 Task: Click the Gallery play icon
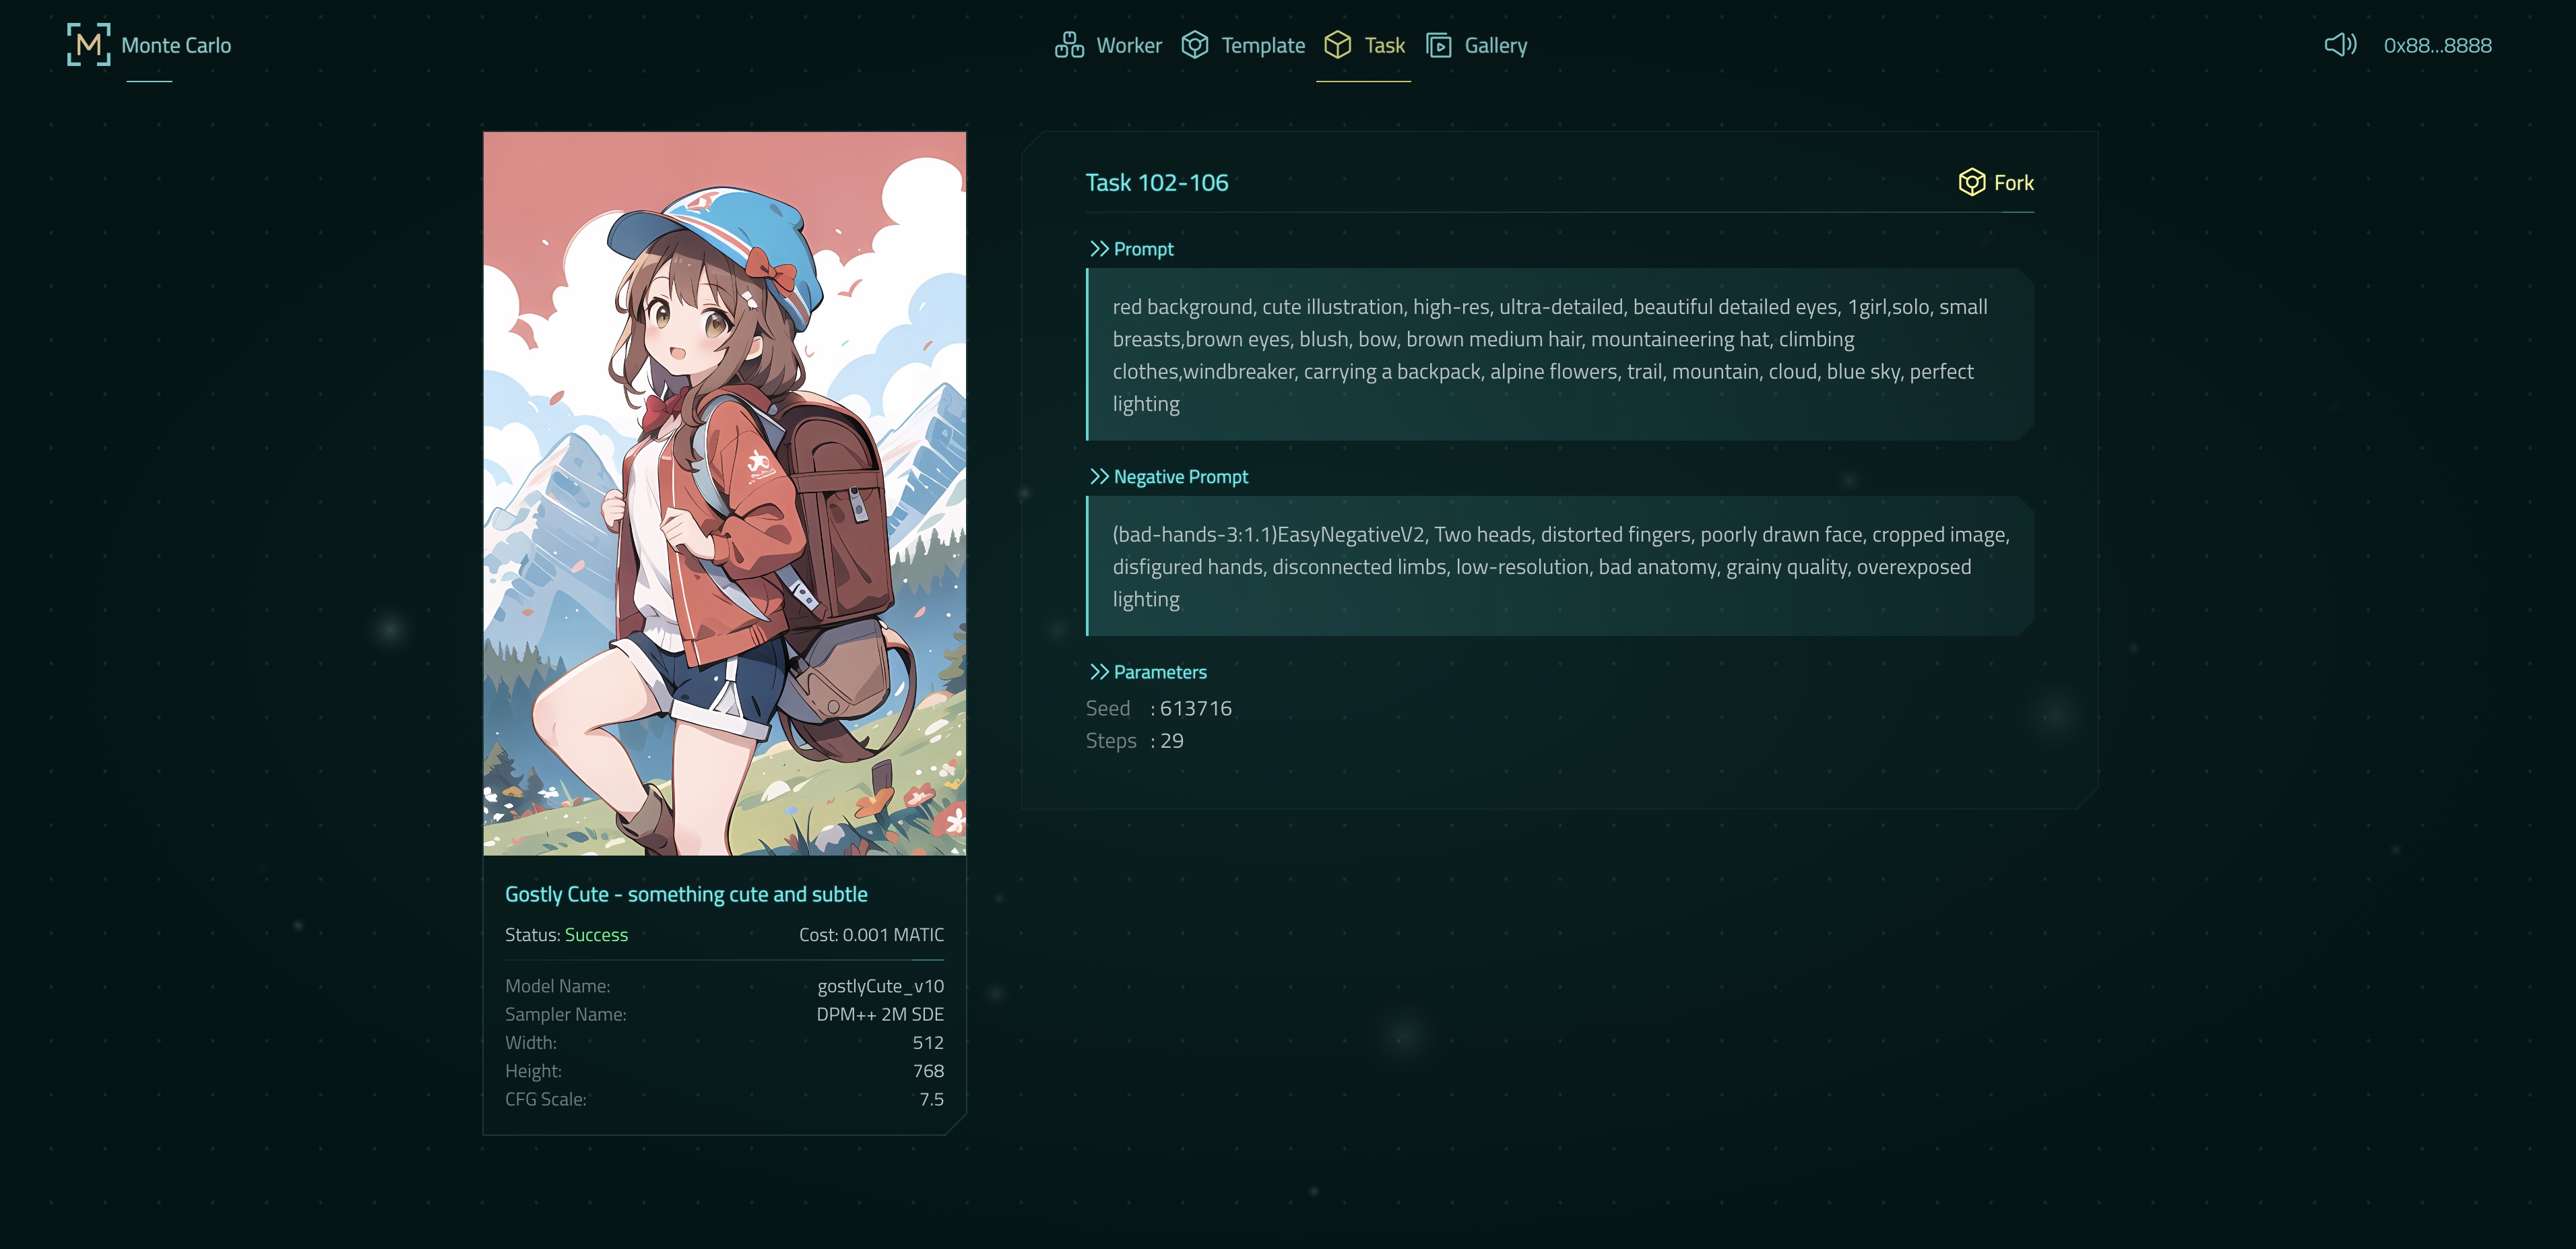pyautogui.click(x=1438, y=45)
